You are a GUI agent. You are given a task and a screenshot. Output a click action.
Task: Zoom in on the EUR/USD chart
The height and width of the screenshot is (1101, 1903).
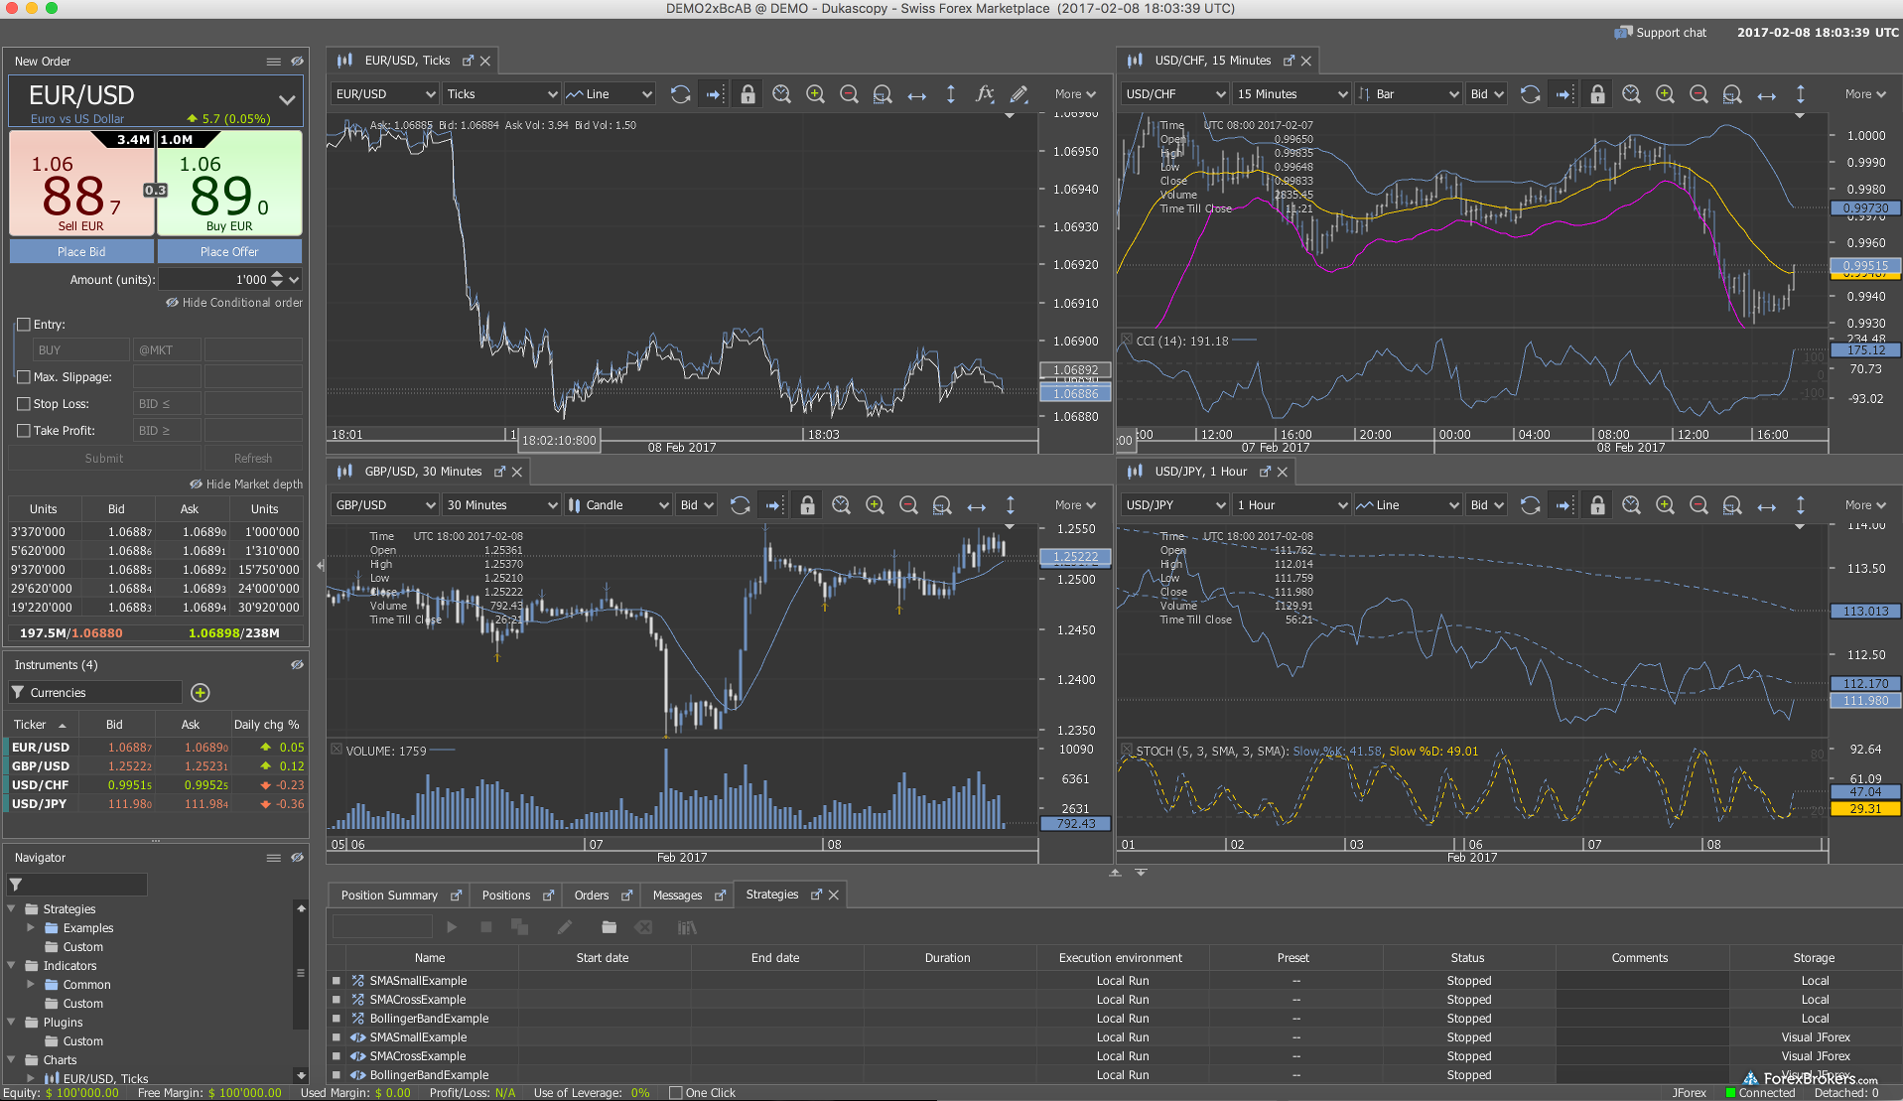[x=815, y=94]
